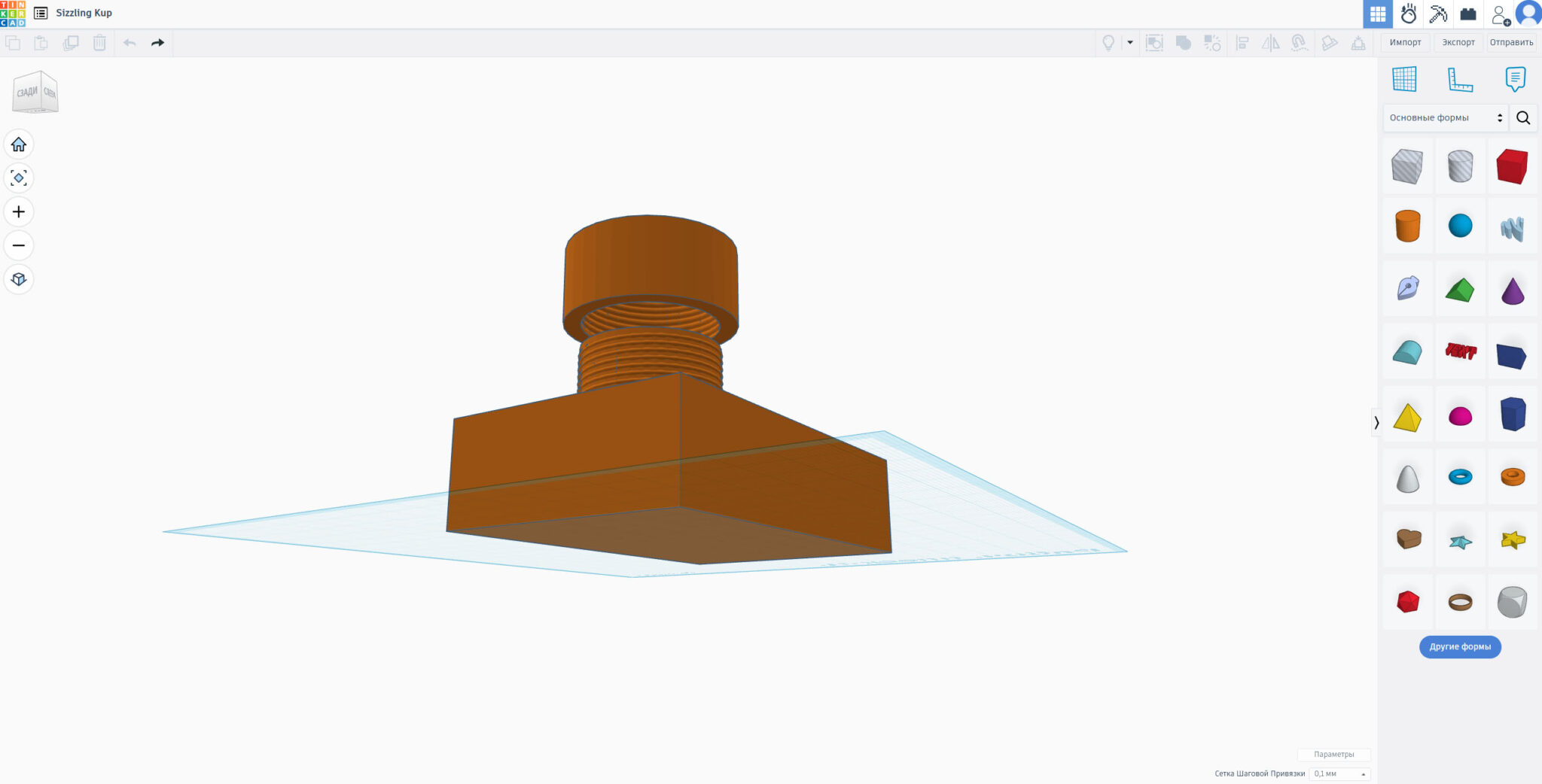This screenshot has width=1542, height=784.
Task: Zoom in with the plus button
Action: click(19, 211)
